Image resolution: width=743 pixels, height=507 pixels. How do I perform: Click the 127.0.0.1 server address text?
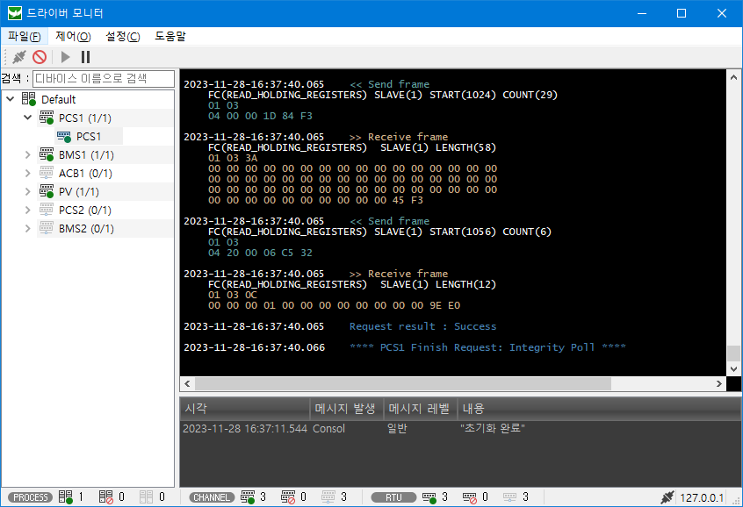(702, 497)
